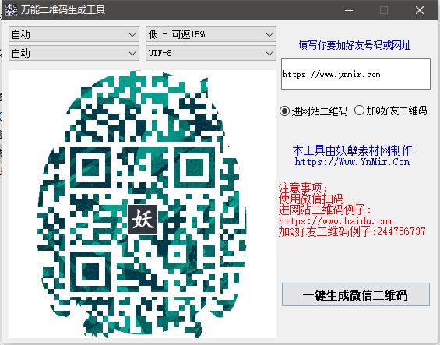
Task: Click the 注意事项 heading text
Action: coord(303,188)
